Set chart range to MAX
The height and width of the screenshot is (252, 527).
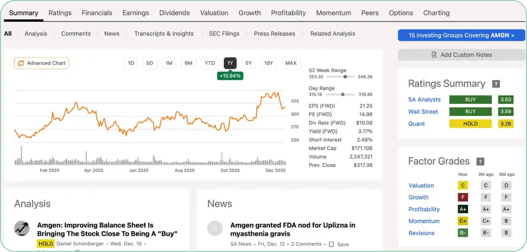coord(291,63)
